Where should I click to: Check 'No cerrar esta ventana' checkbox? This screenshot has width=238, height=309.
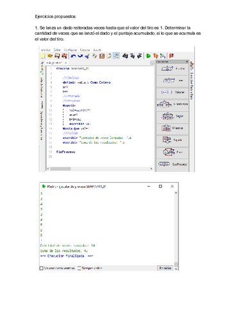tap(41, 268)
